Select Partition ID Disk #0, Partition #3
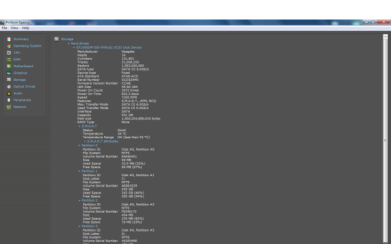This screenshot has width=391, height=244. (x=137, y=230)
